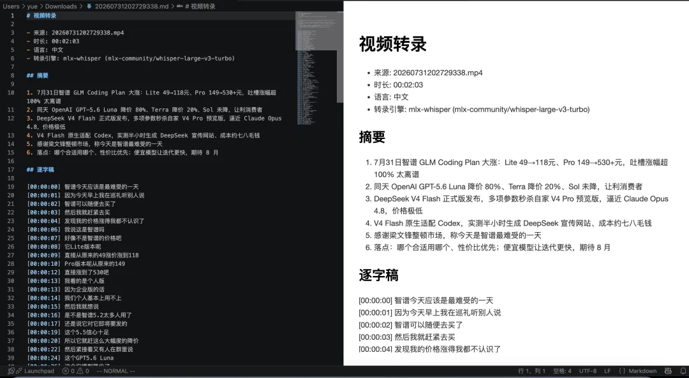Open the line and column position indicator
Viewport: 689px width, 378px height.
pyautogui.click(x=531, y=371)
